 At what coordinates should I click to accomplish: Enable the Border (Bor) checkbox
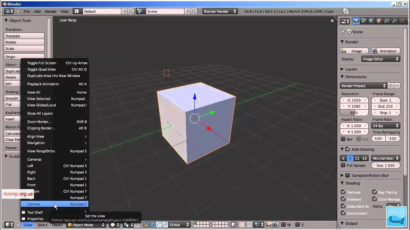tap(343, 139)
